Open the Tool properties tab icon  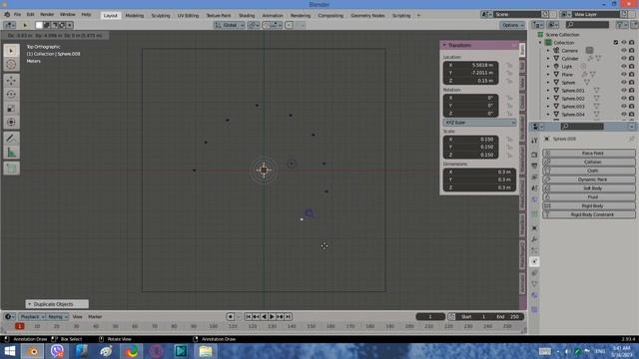click(x=534, y=141)
